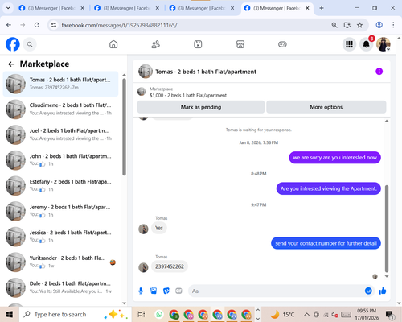Image resolution: width=402 pixels, height=322 pixels.
Task: Open Jeremy conversation in the list
Action: click(x=60, y=211)
